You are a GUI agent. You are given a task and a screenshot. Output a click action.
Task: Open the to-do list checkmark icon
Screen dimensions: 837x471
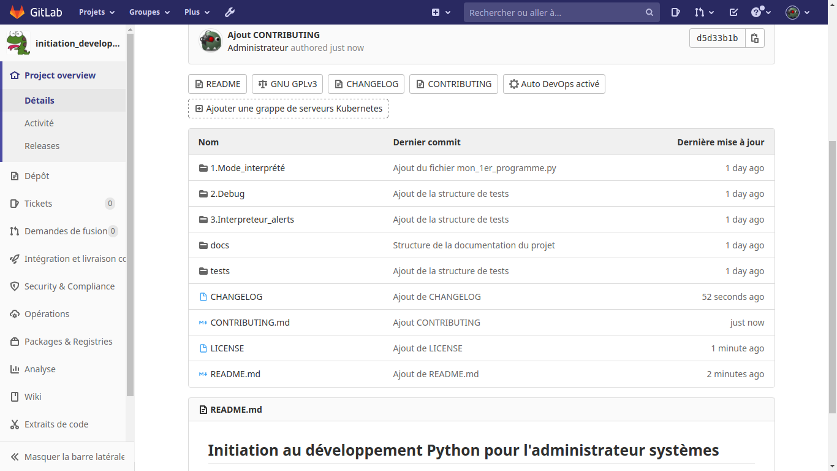733,12
